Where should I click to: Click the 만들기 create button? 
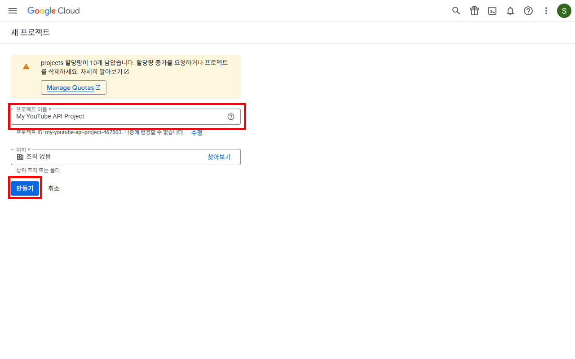pos(25,188)
